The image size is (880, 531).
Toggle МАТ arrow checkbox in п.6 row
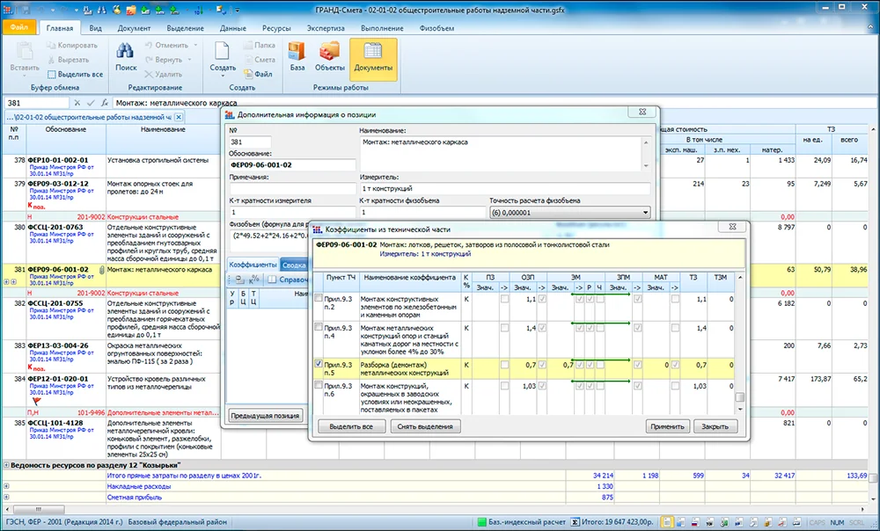pos(675,386)
